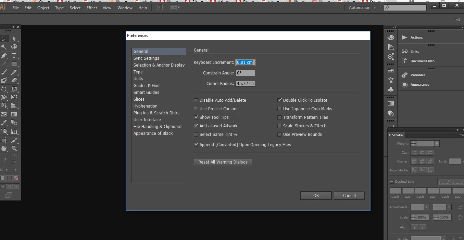
Task: Select the Eraser tool
Action: pyautogui.click(x=14, y=81)
